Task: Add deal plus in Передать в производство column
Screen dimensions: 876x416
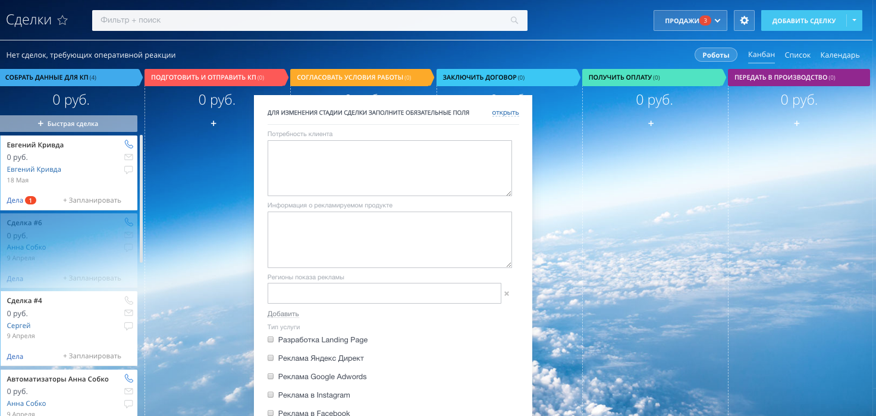Action: tap(797, 124)
